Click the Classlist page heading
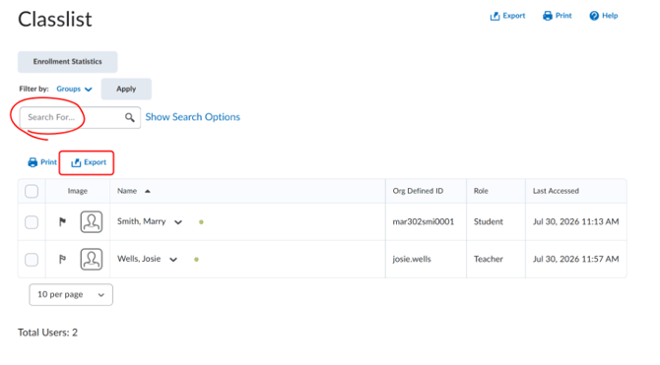The height and width of the screenshot is (365, 660). coord(55,20)
